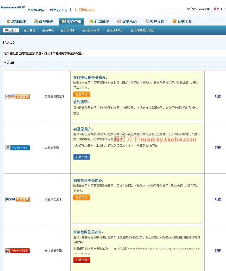226x271 pixels.
Task: Click the 淘宝信任登录简介 heading
Action: coord(88,181)
